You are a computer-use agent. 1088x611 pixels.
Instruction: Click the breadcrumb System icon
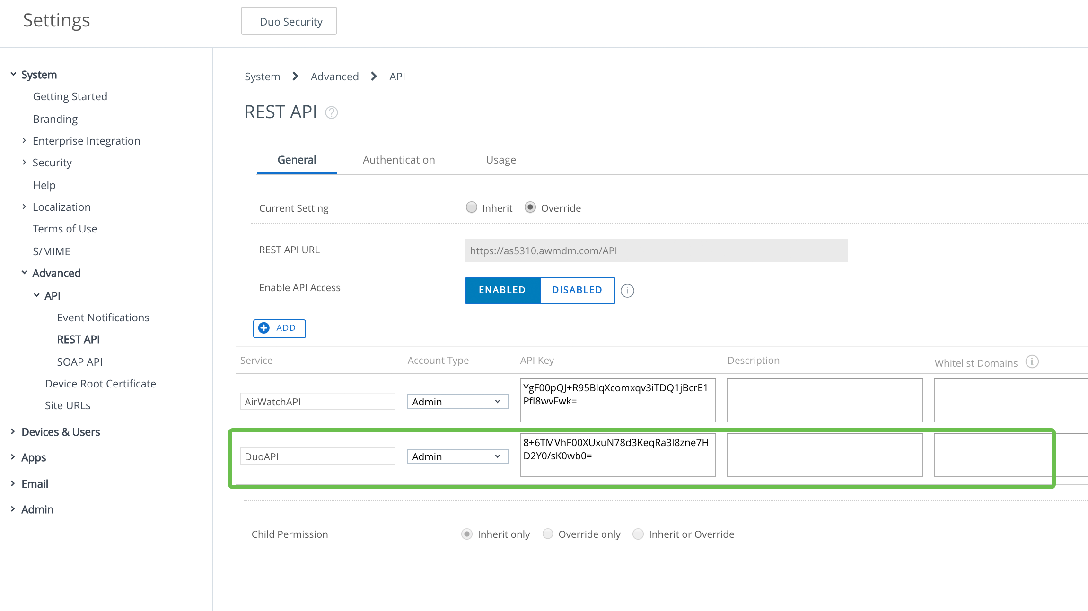coord(263,76)
